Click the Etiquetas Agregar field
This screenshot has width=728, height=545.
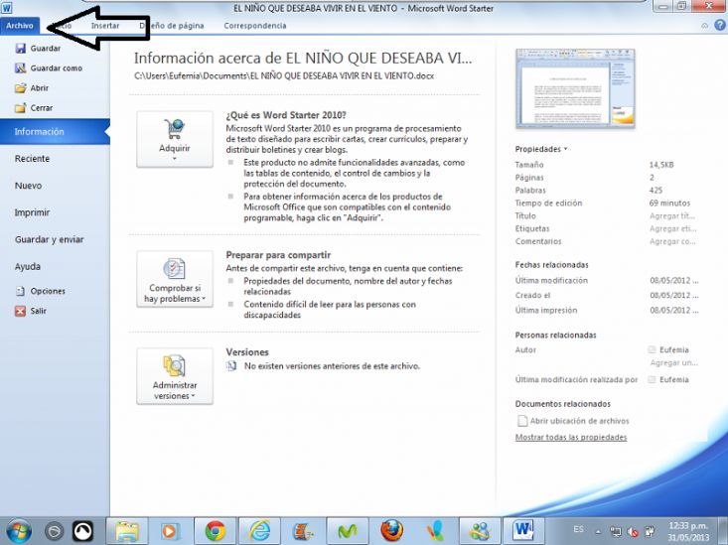click(x=672, y=228)
